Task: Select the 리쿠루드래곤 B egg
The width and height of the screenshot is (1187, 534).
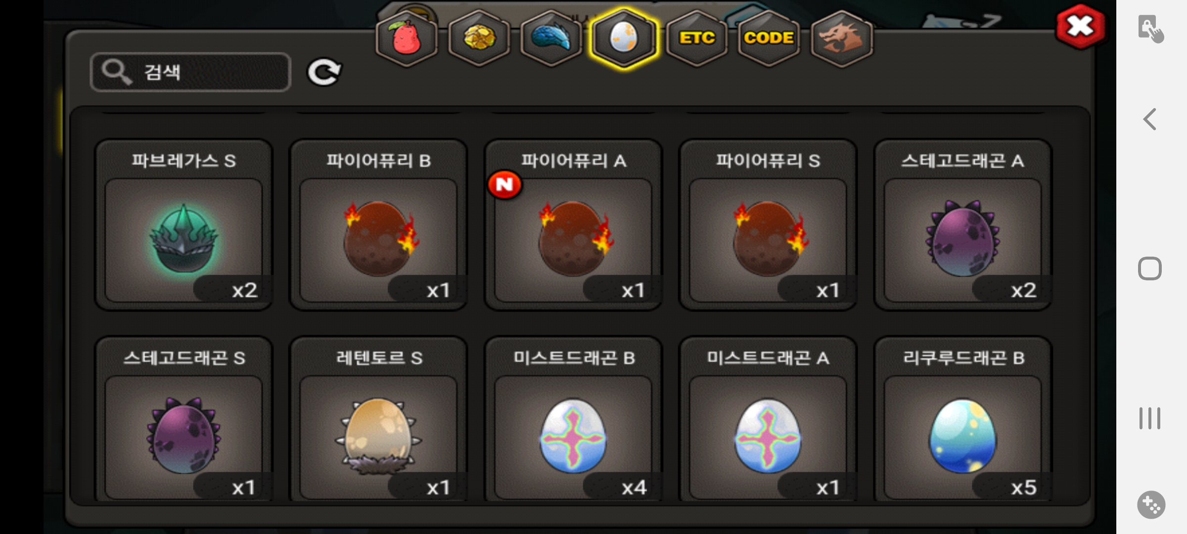Action: tap(963, 419)
